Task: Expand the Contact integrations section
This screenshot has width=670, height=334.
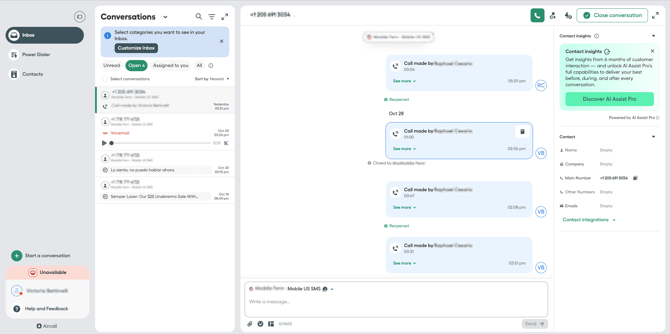Action: click(x=589, y=220)
